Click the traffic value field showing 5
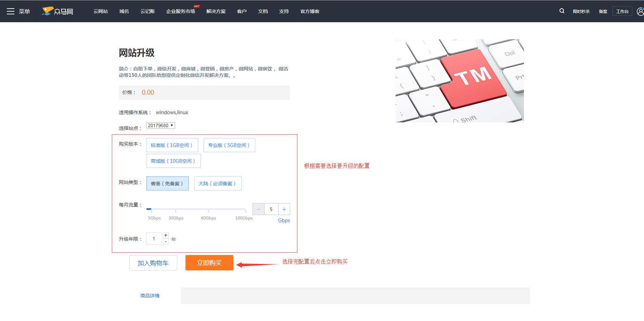This screenshot has width=644, height=321. (271, 209)
